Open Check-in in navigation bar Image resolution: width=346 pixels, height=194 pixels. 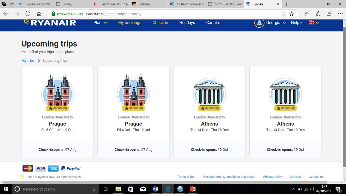(x=160, y=23)
